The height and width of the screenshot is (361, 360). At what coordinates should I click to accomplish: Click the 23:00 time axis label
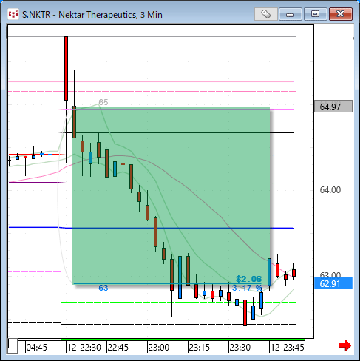point(159,348)
